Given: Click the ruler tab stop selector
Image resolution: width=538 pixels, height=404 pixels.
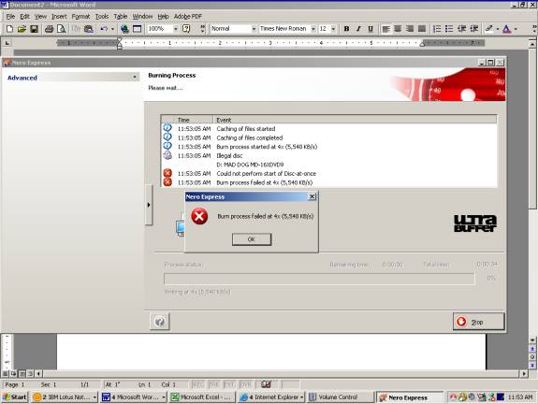Looking at the screenshot, I should click(x=7, y=43).
